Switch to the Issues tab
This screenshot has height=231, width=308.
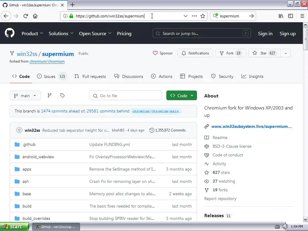52,76
